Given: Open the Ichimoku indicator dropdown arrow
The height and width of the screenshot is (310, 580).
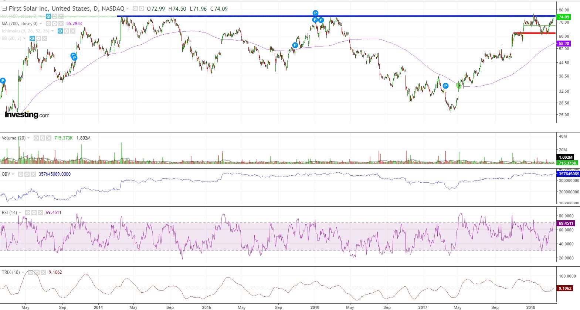Looking at the screenshot, I should (x=52, y=31).
